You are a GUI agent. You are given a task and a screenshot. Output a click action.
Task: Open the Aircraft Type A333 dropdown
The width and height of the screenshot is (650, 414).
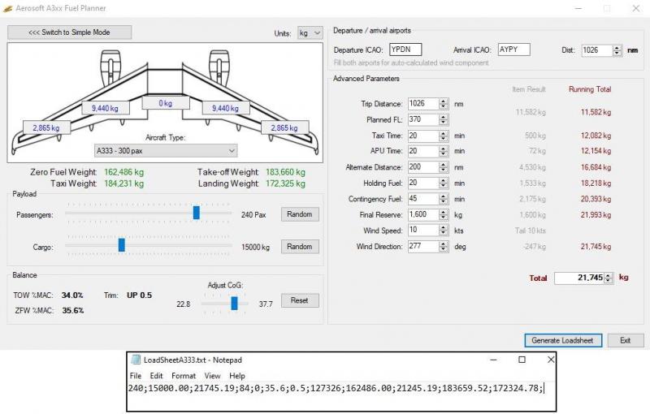(166, 151)
